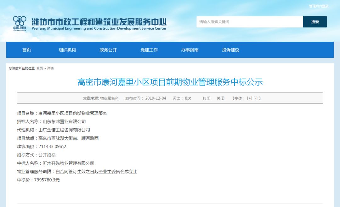
Task: Click the 搜索 search button
Action: point(314,22)
